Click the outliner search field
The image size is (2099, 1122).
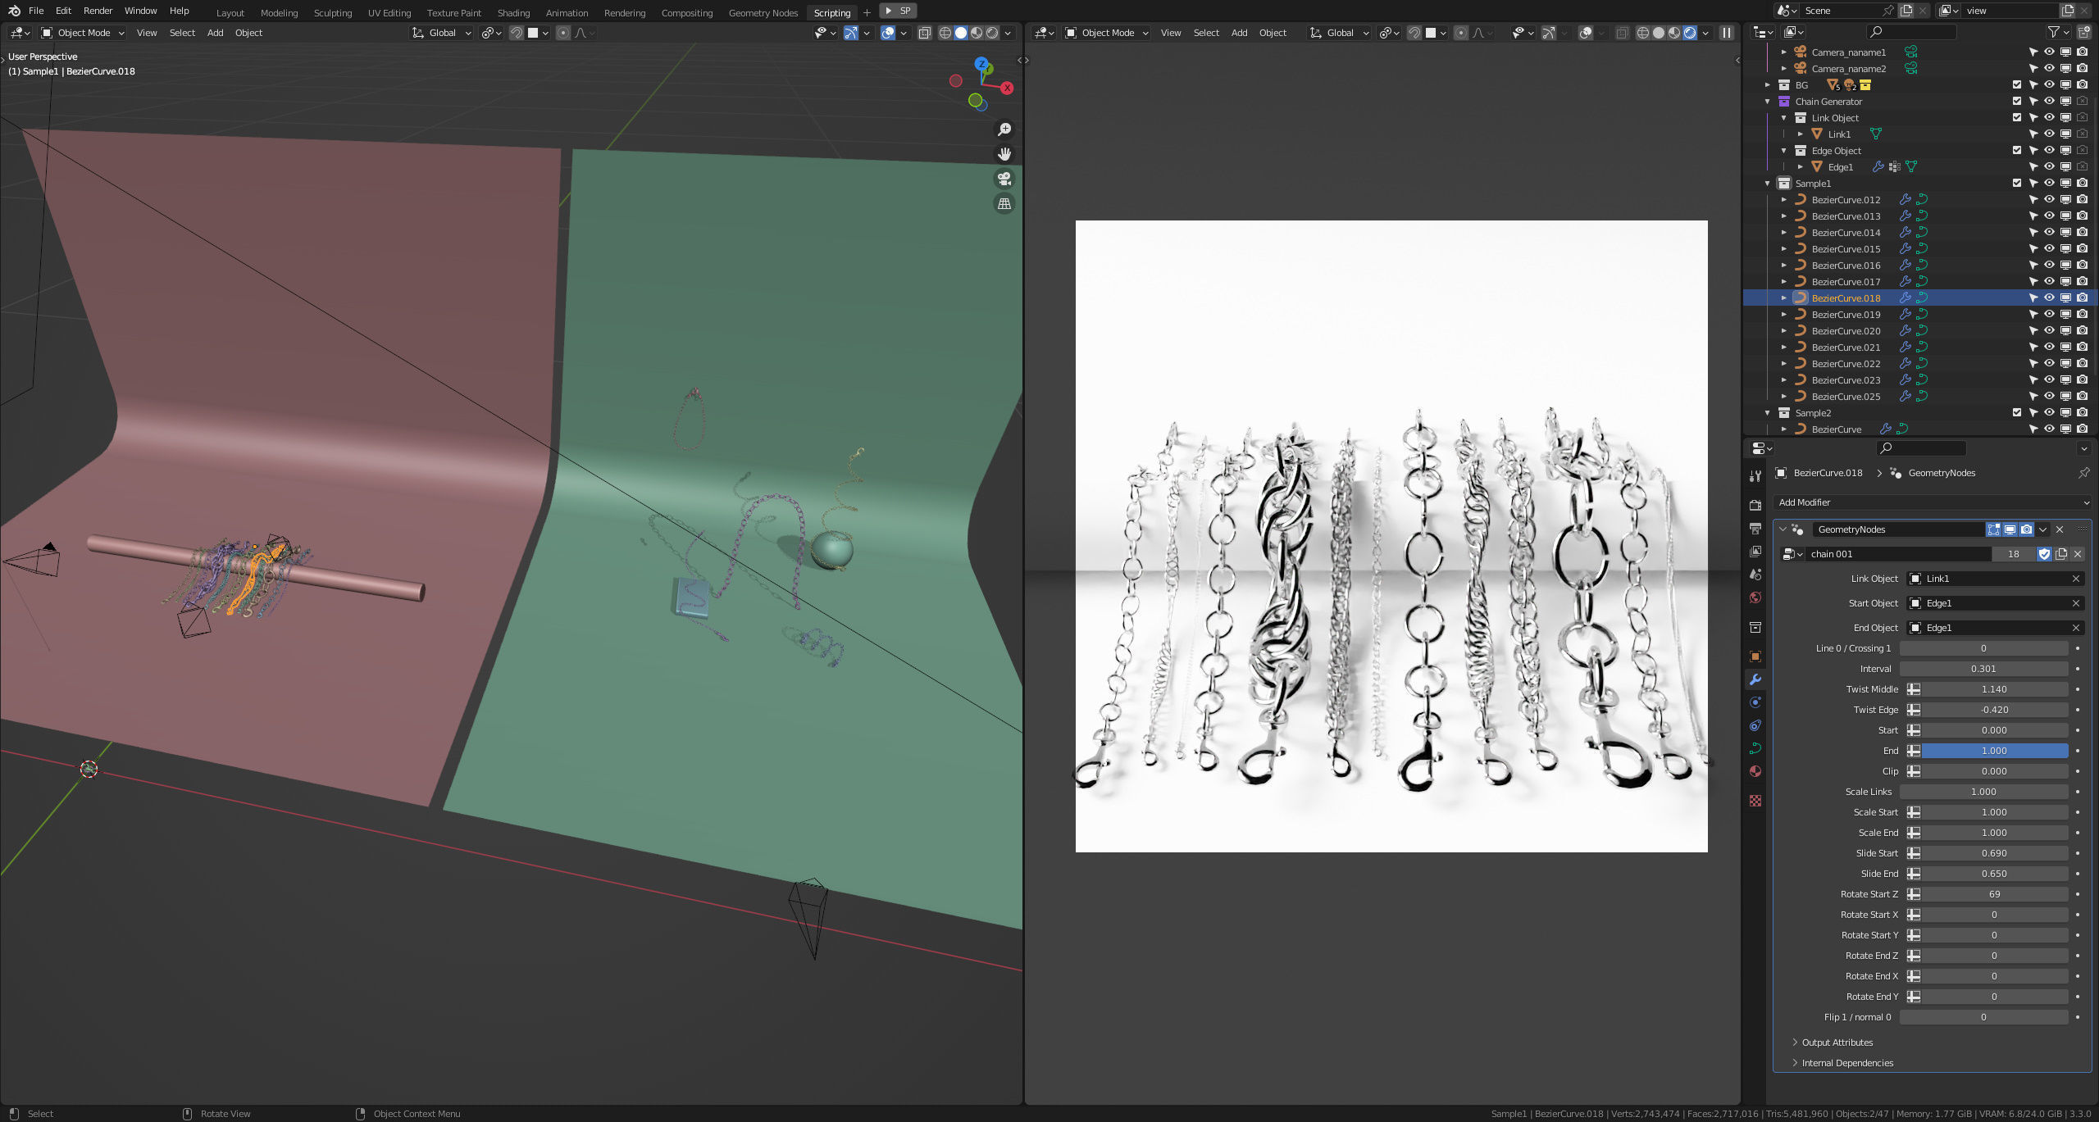coord(1911,32)
